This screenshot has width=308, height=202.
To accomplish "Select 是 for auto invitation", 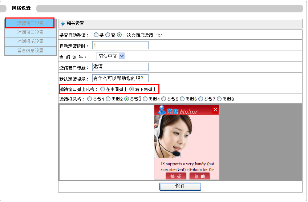I will 96,35.
